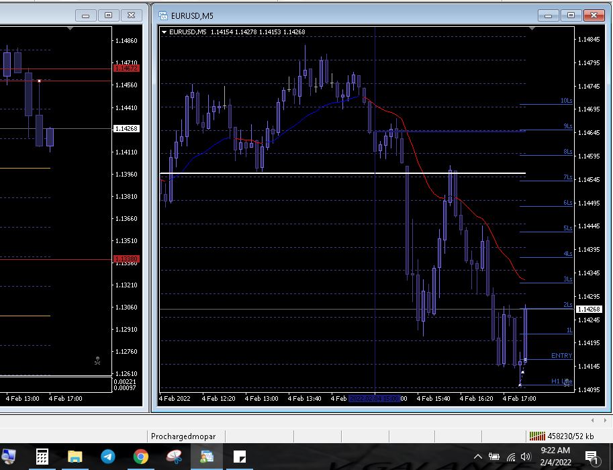Image resolution: width=613 pixels, height=470 pixels.
Task: Close the left chart window
Action: pos(132,15)
